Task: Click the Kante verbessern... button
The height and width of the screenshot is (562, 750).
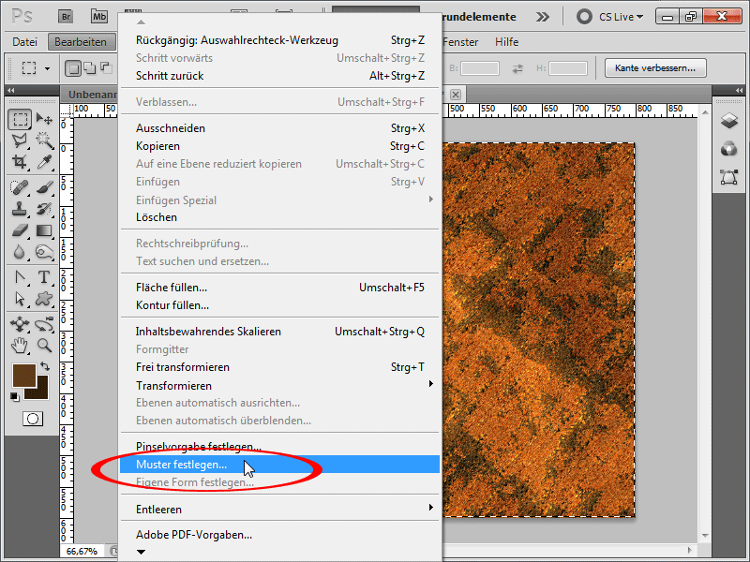Action: [x=655, y=68]
